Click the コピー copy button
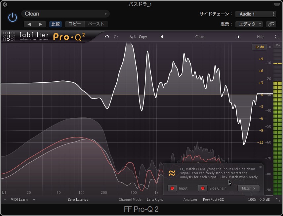Image resolution: width=283 pixels, height=216 pixels. point(75,24)
